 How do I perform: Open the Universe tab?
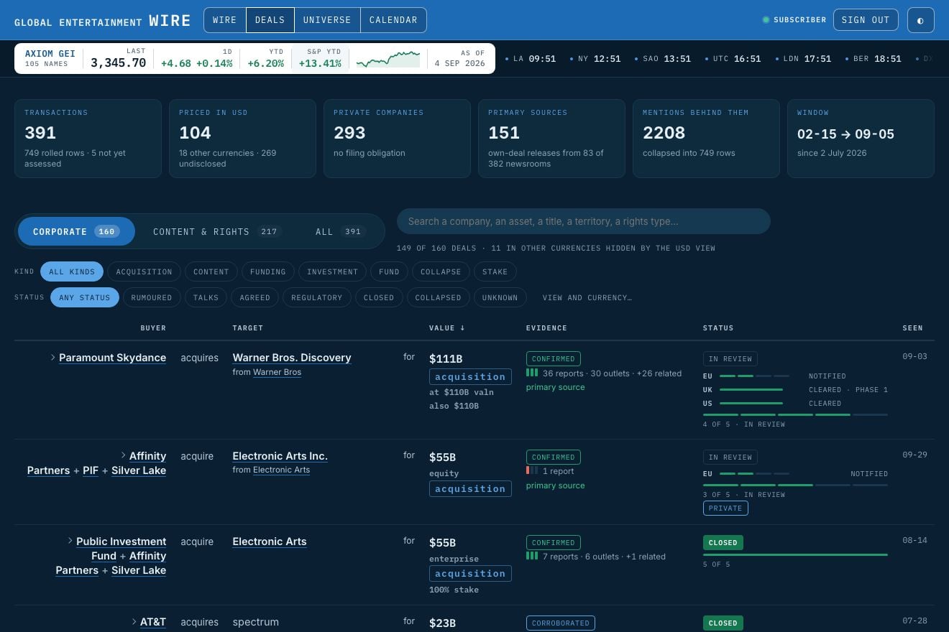coord(327,20)
